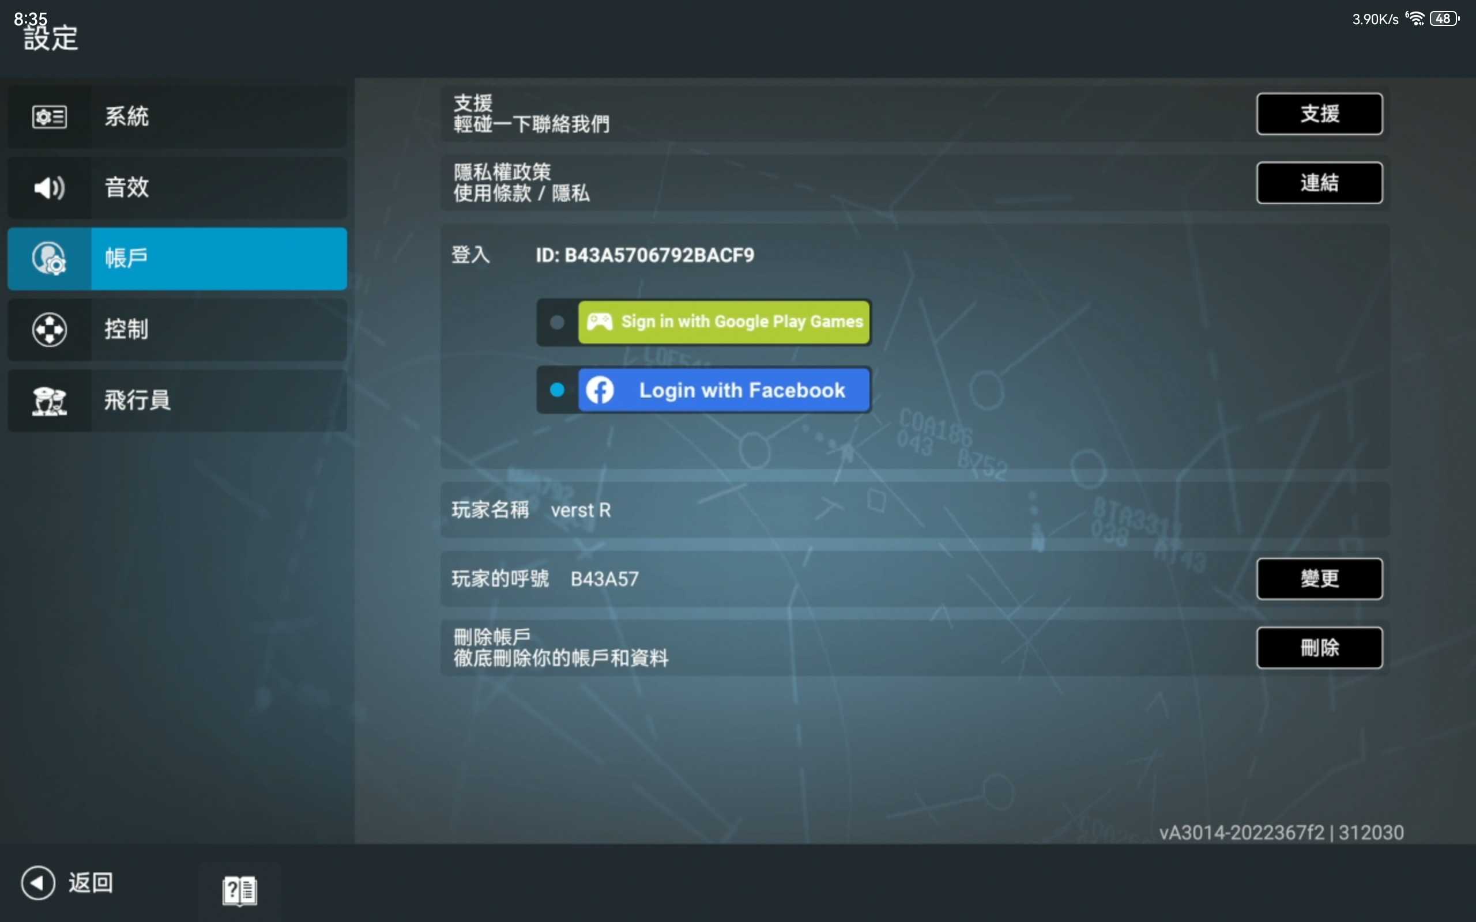Viewport: 1476px width, 922px height.
Task: Toggle the Google Play Games status indicator
Action: click(557, 322)
